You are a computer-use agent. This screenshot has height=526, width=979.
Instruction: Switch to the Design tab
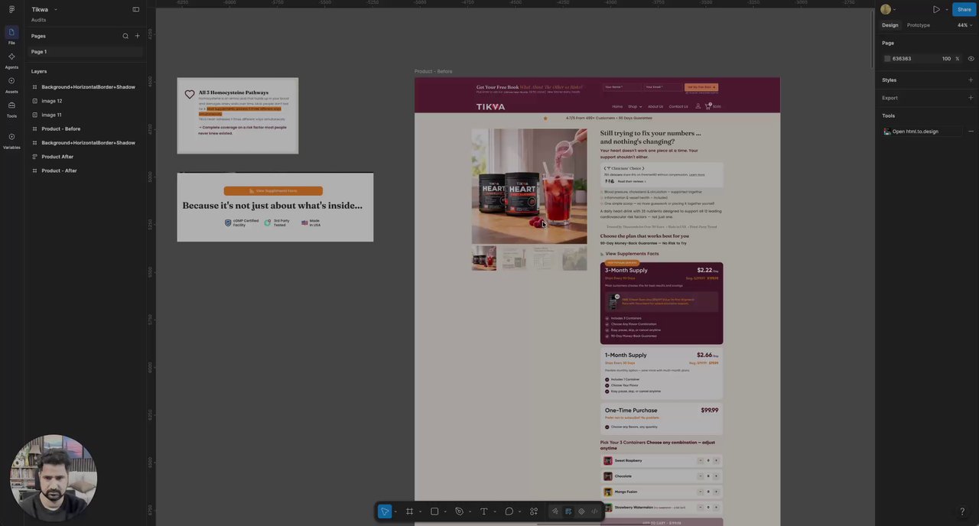[890, 25]
